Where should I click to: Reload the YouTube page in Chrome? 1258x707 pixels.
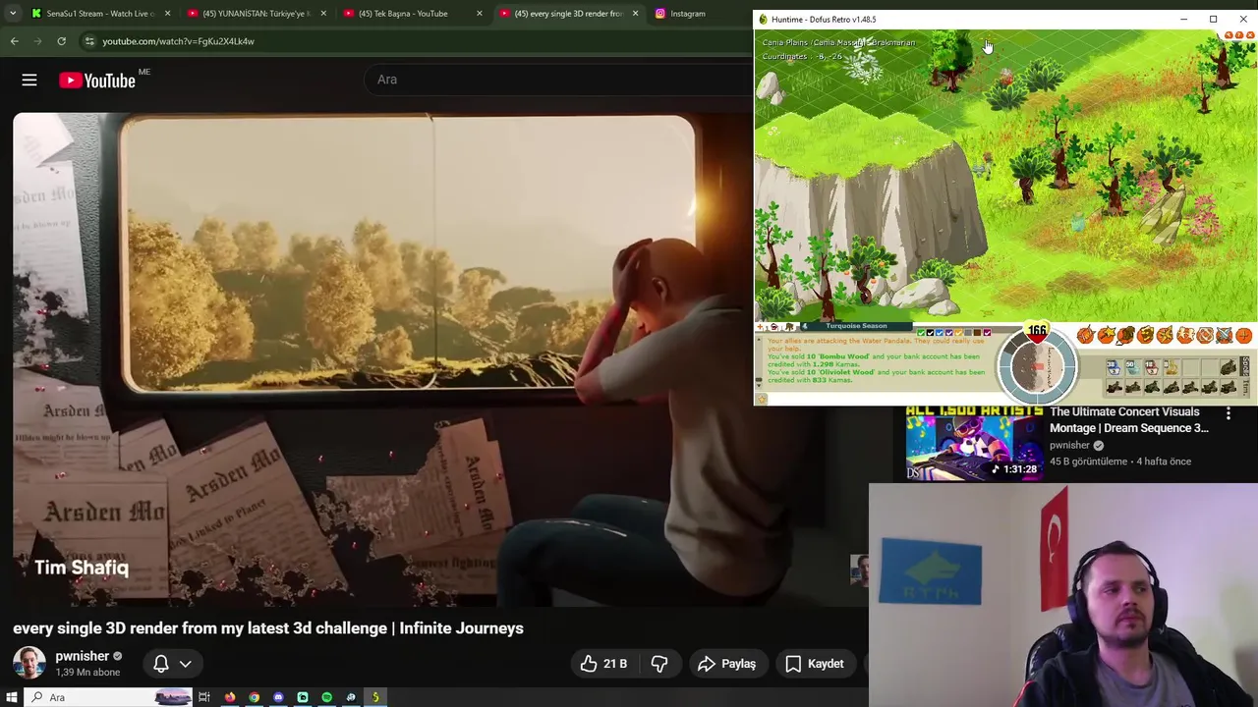point(61,41)
